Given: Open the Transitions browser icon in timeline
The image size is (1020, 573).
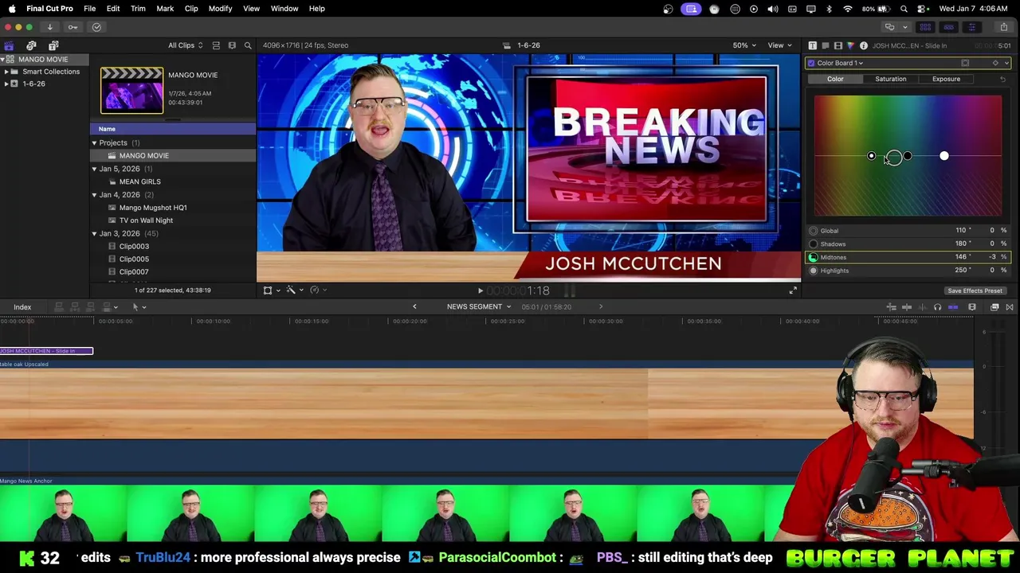Looking at the screenshot, I should click(x=1010, y=307).
